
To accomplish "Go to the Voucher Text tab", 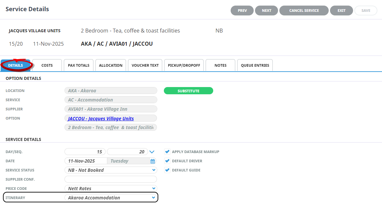I will [145, 65].
